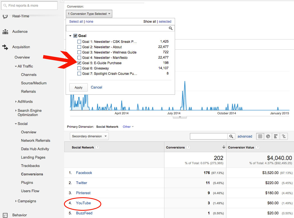Open the Secondary dimension dropdown
This screenshot has height=218, width=294.
pos(89,136)
